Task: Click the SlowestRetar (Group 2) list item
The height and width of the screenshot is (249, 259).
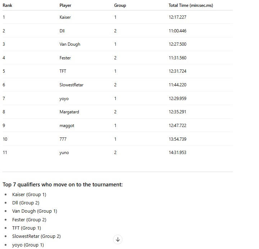Action: (36, 236)
